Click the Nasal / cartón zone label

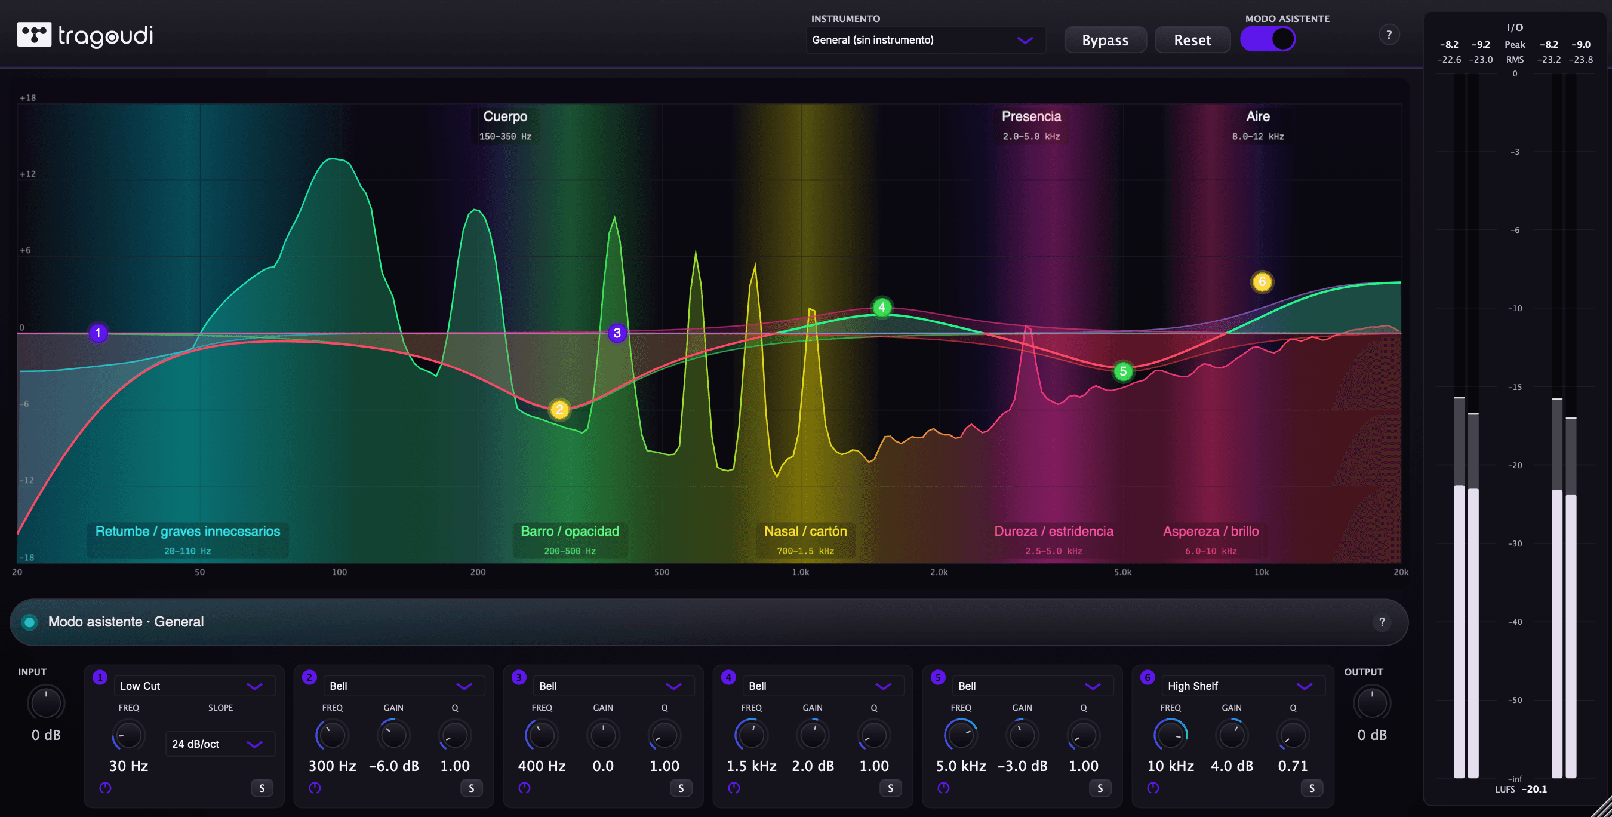click(805, 540)
